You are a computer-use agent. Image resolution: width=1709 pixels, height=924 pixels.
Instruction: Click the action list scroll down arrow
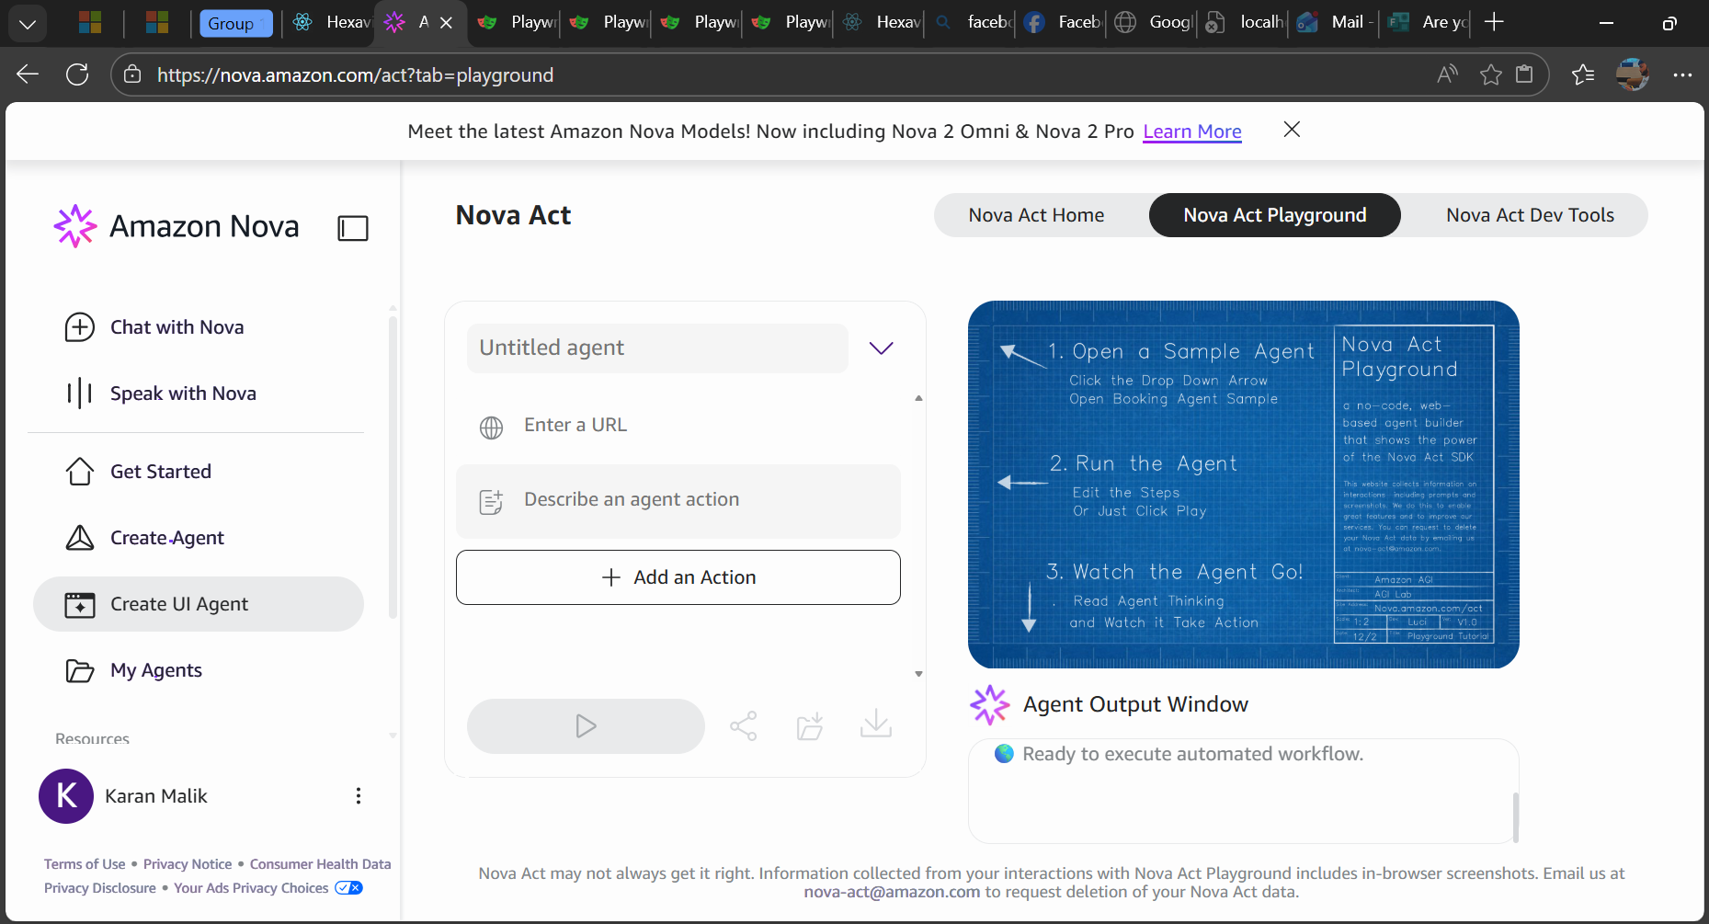(918, 674)
